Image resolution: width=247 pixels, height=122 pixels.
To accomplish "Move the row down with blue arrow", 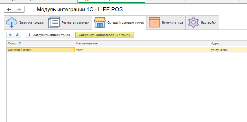I will [18, 35].
